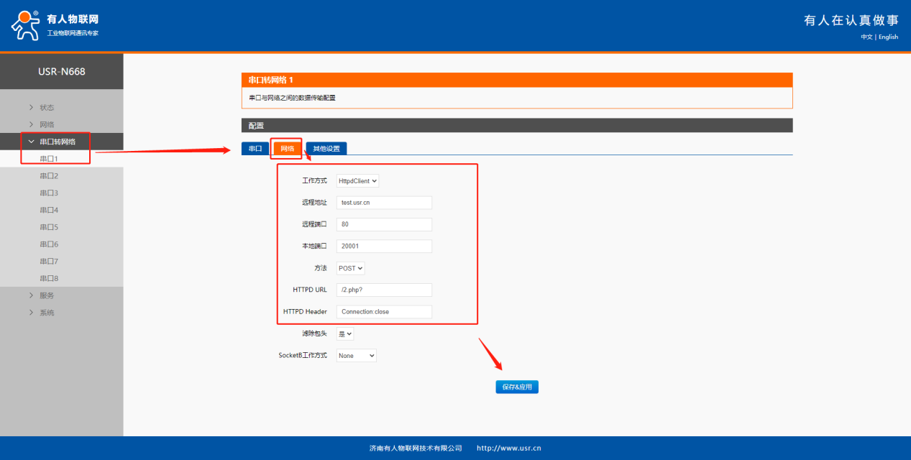Open the 滤除包头 dropdown
Viewport: 911px width, 460px height.
[345, 334]
